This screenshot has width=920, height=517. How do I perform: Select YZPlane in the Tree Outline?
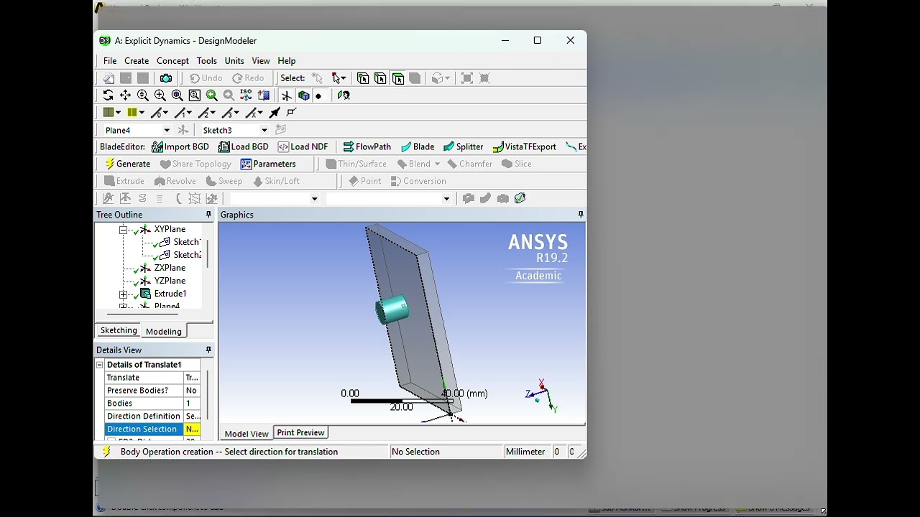point(170,281)
